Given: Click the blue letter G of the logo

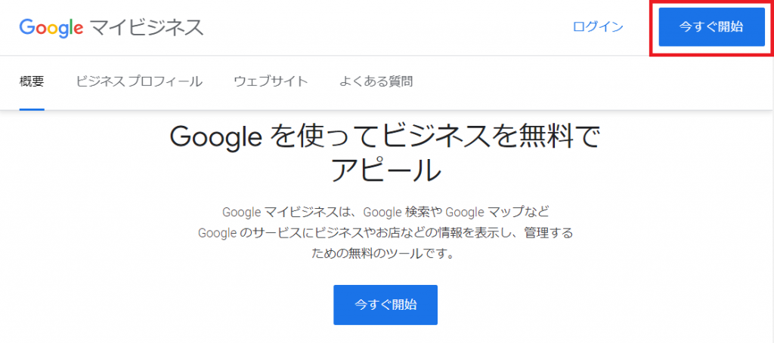Looking at the screenshot, I should tap(26, 27).
